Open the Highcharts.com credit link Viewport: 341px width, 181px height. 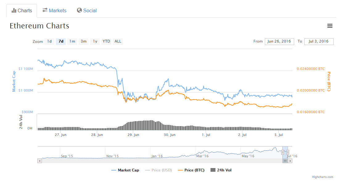pos(323,177)
